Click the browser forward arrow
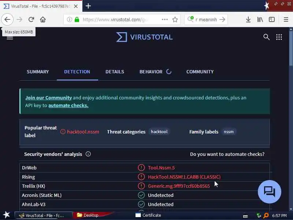Viewport: 293px width, 220px height. [x=19, y=19]
